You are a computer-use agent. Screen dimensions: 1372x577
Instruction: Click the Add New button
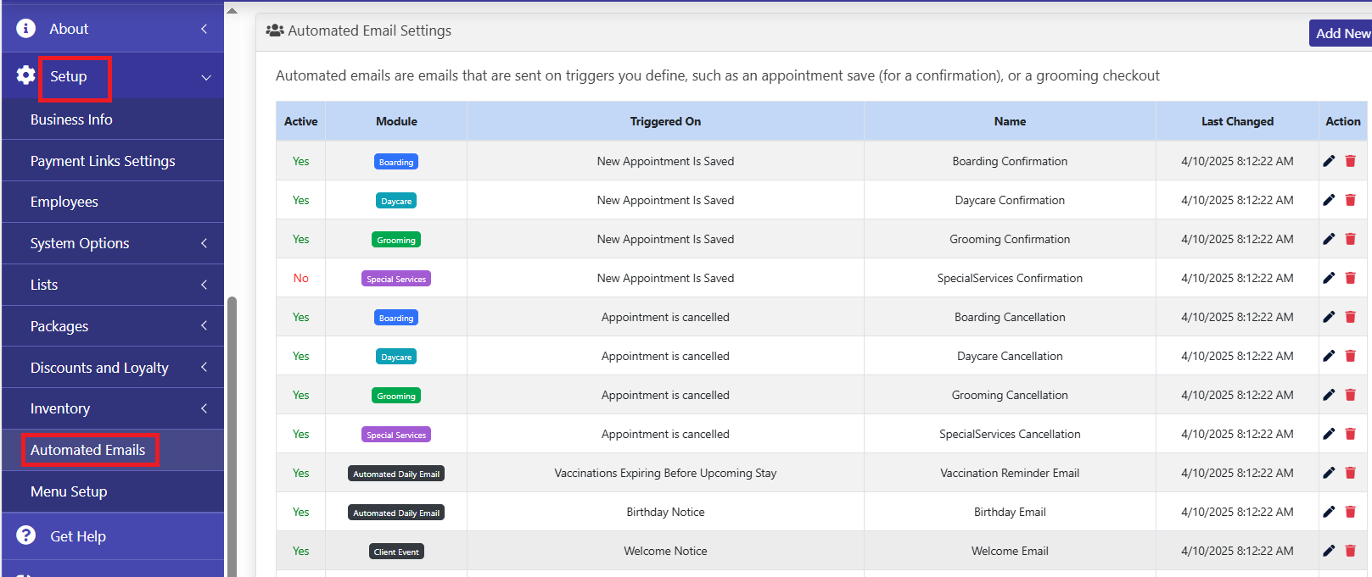tap(1341, 33)
